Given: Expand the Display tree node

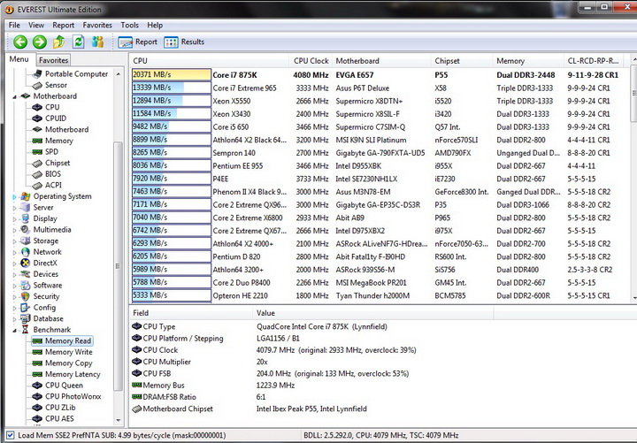Looking at the screenshot, I should tap(15, 219).
